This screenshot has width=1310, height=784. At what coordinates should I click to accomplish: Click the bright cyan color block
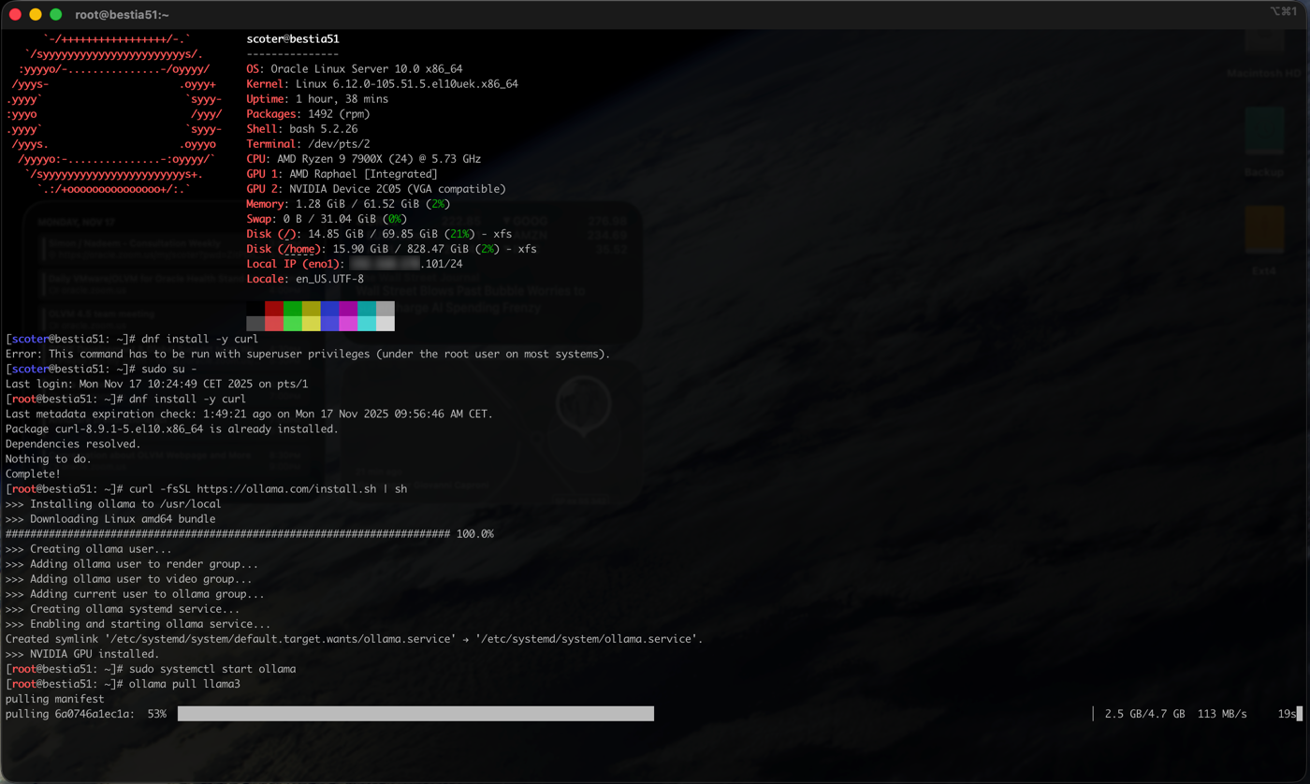[x=367, y=324]
